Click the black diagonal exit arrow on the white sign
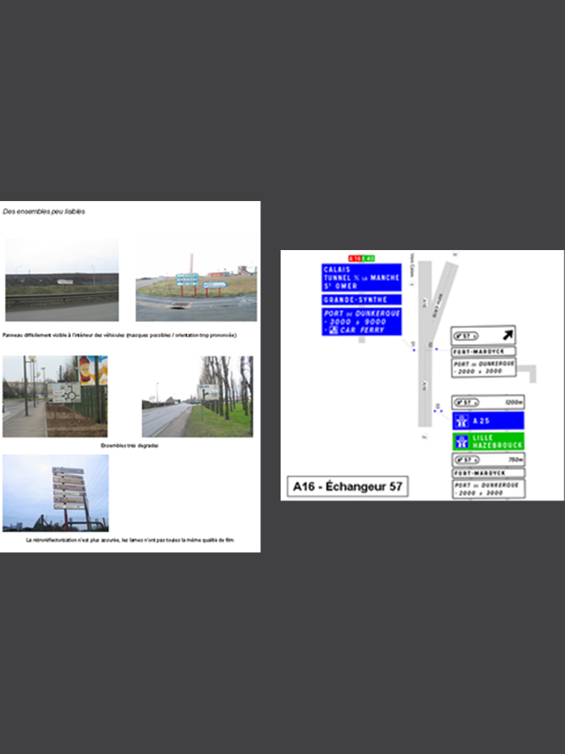The image size is (565, 754). point(506,336)
